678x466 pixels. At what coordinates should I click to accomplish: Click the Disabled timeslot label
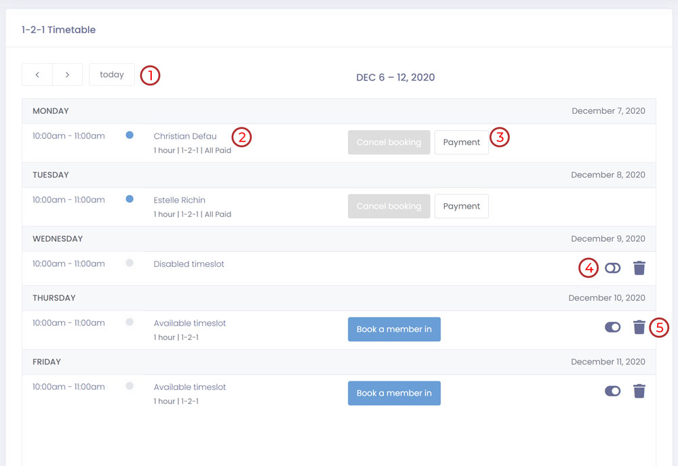pyautogui.click(x=189, y=264)
